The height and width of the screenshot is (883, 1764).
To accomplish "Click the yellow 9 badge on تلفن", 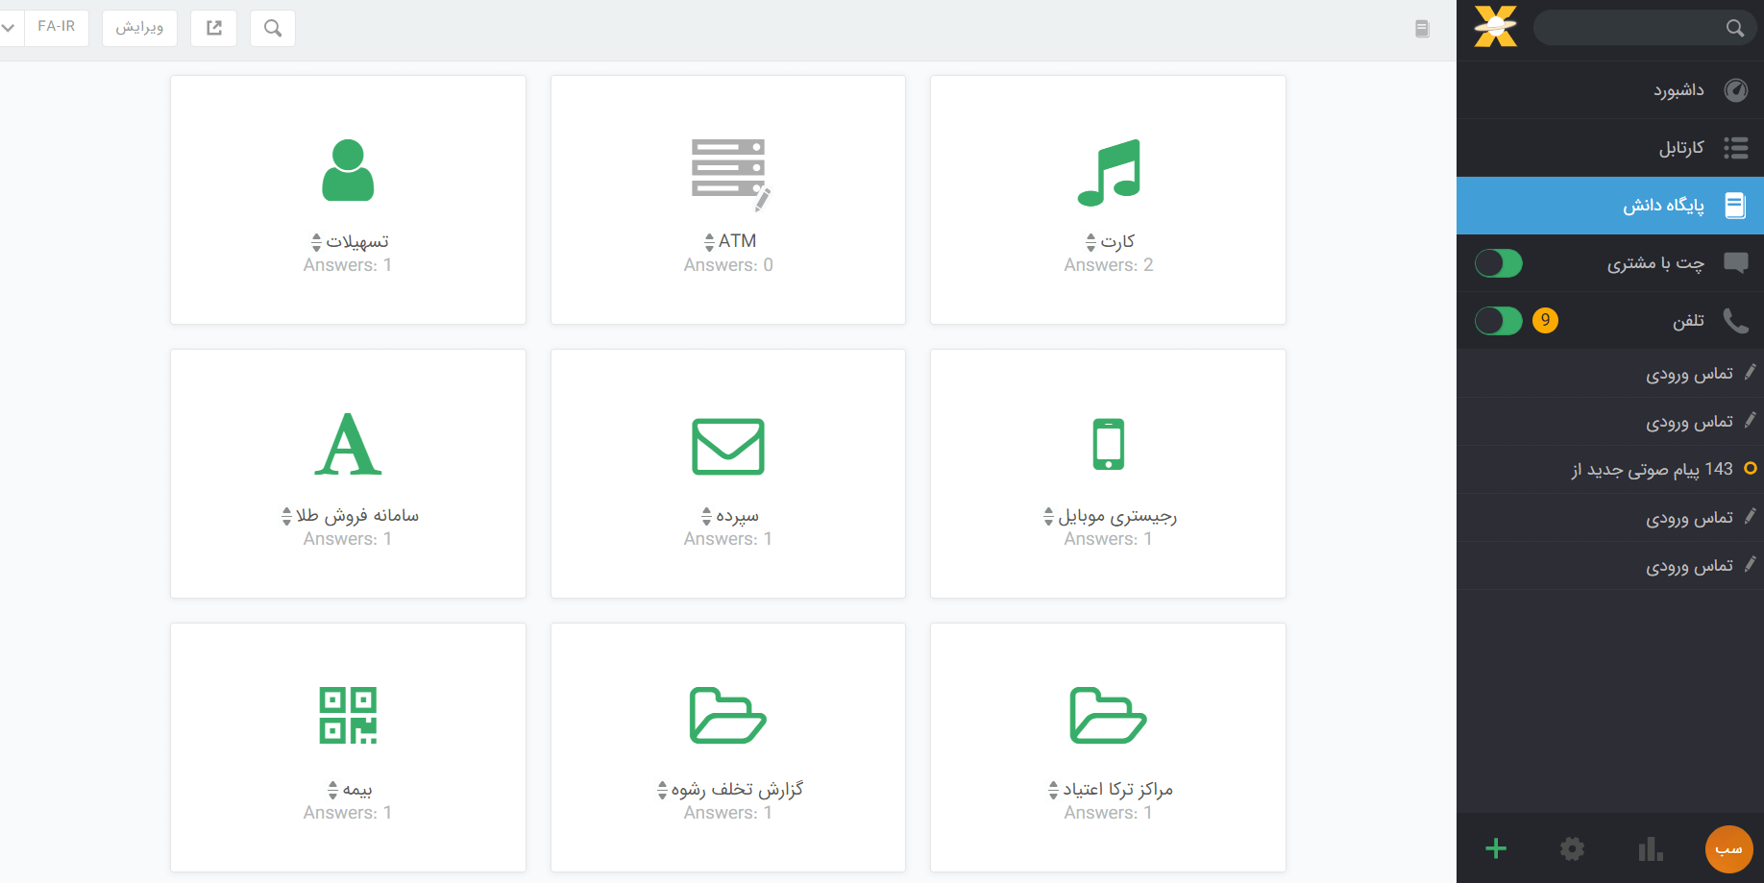I will pyautogui.click(x=1545, y=320).
